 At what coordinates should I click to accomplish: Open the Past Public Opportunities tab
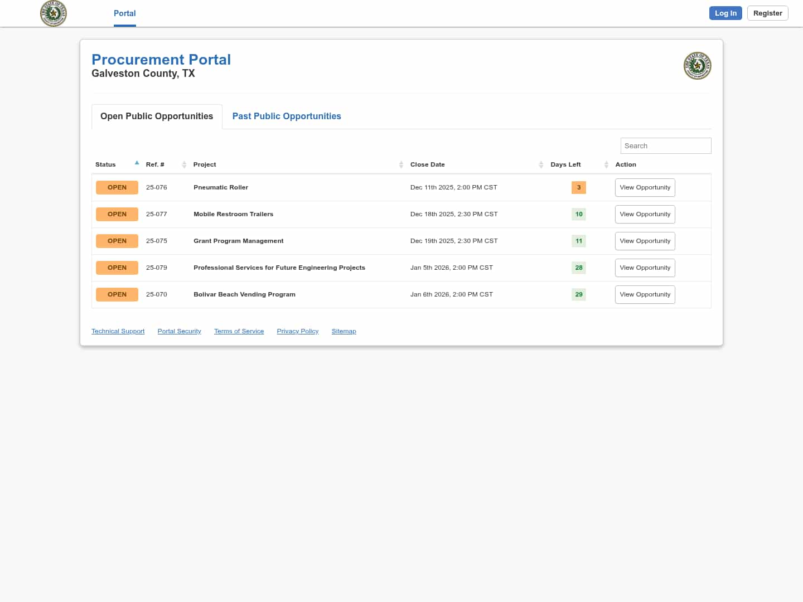click(287, 116)
